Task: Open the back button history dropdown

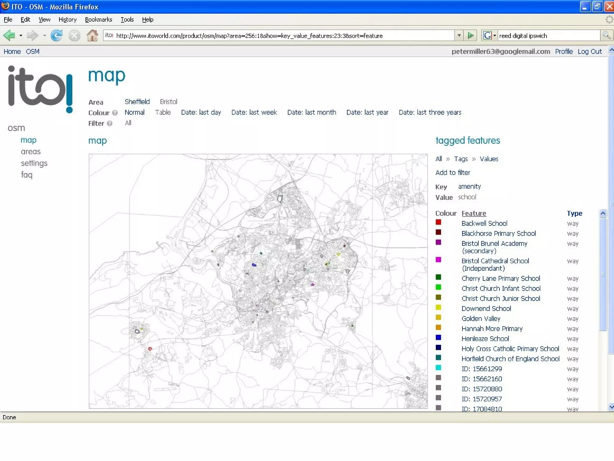Action: click(21, 36)
